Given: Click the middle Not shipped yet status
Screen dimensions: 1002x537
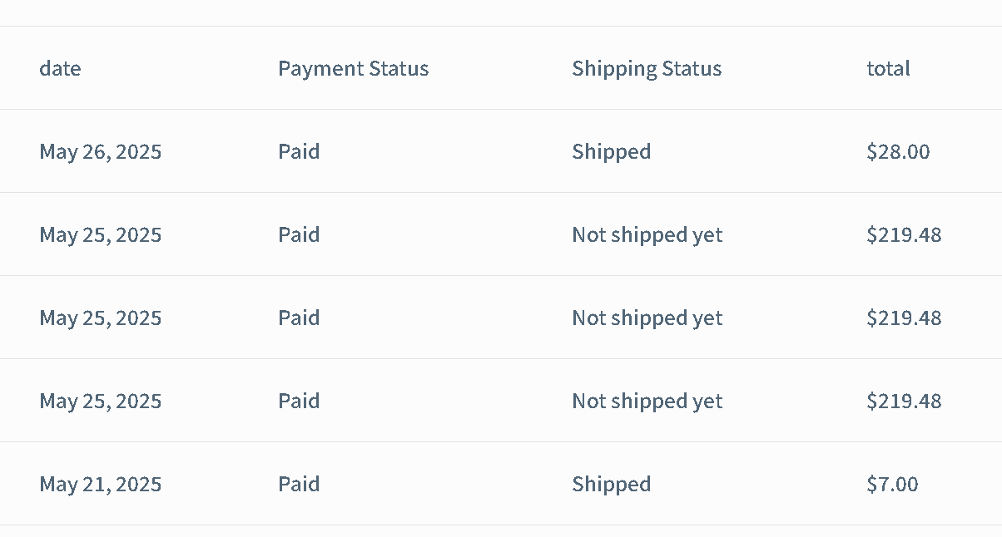Looking at the screenshot, I should tap(647, 318).
